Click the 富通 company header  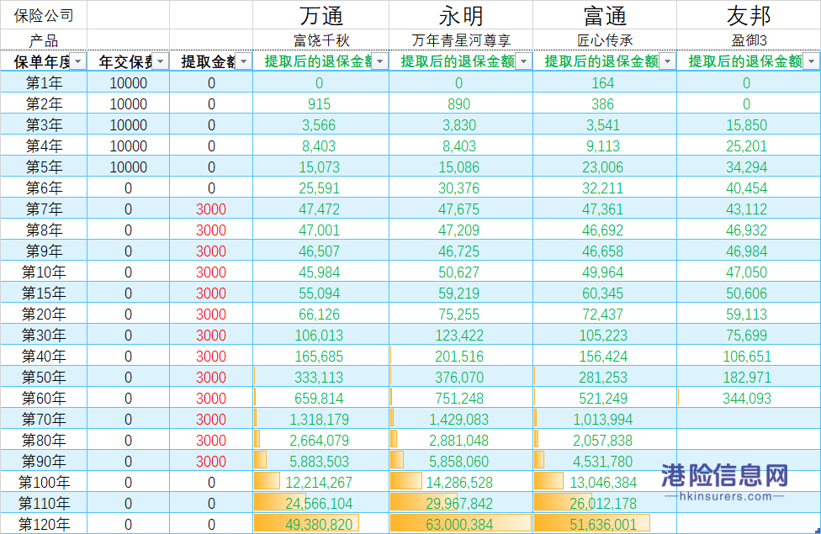(605, 15)
